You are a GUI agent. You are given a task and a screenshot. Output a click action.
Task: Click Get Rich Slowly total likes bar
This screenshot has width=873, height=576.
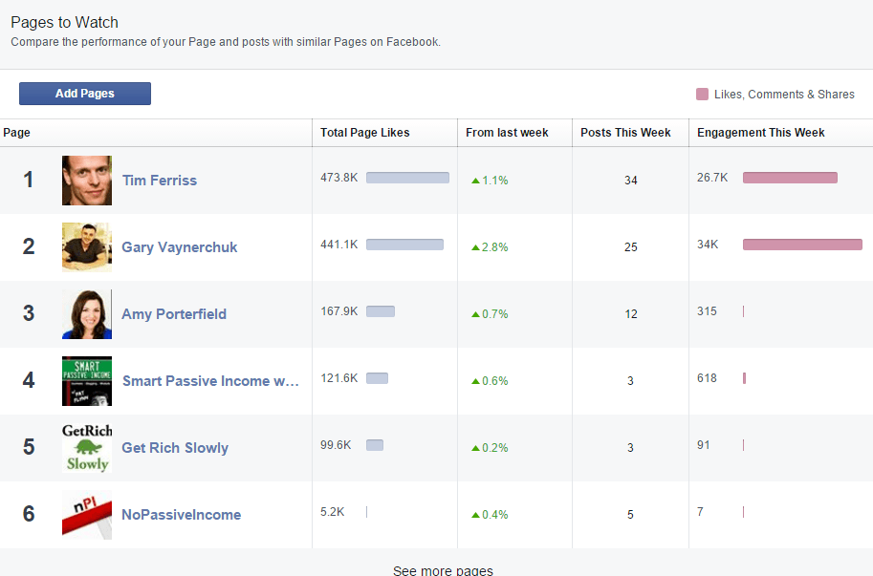[x=375, y=445]
